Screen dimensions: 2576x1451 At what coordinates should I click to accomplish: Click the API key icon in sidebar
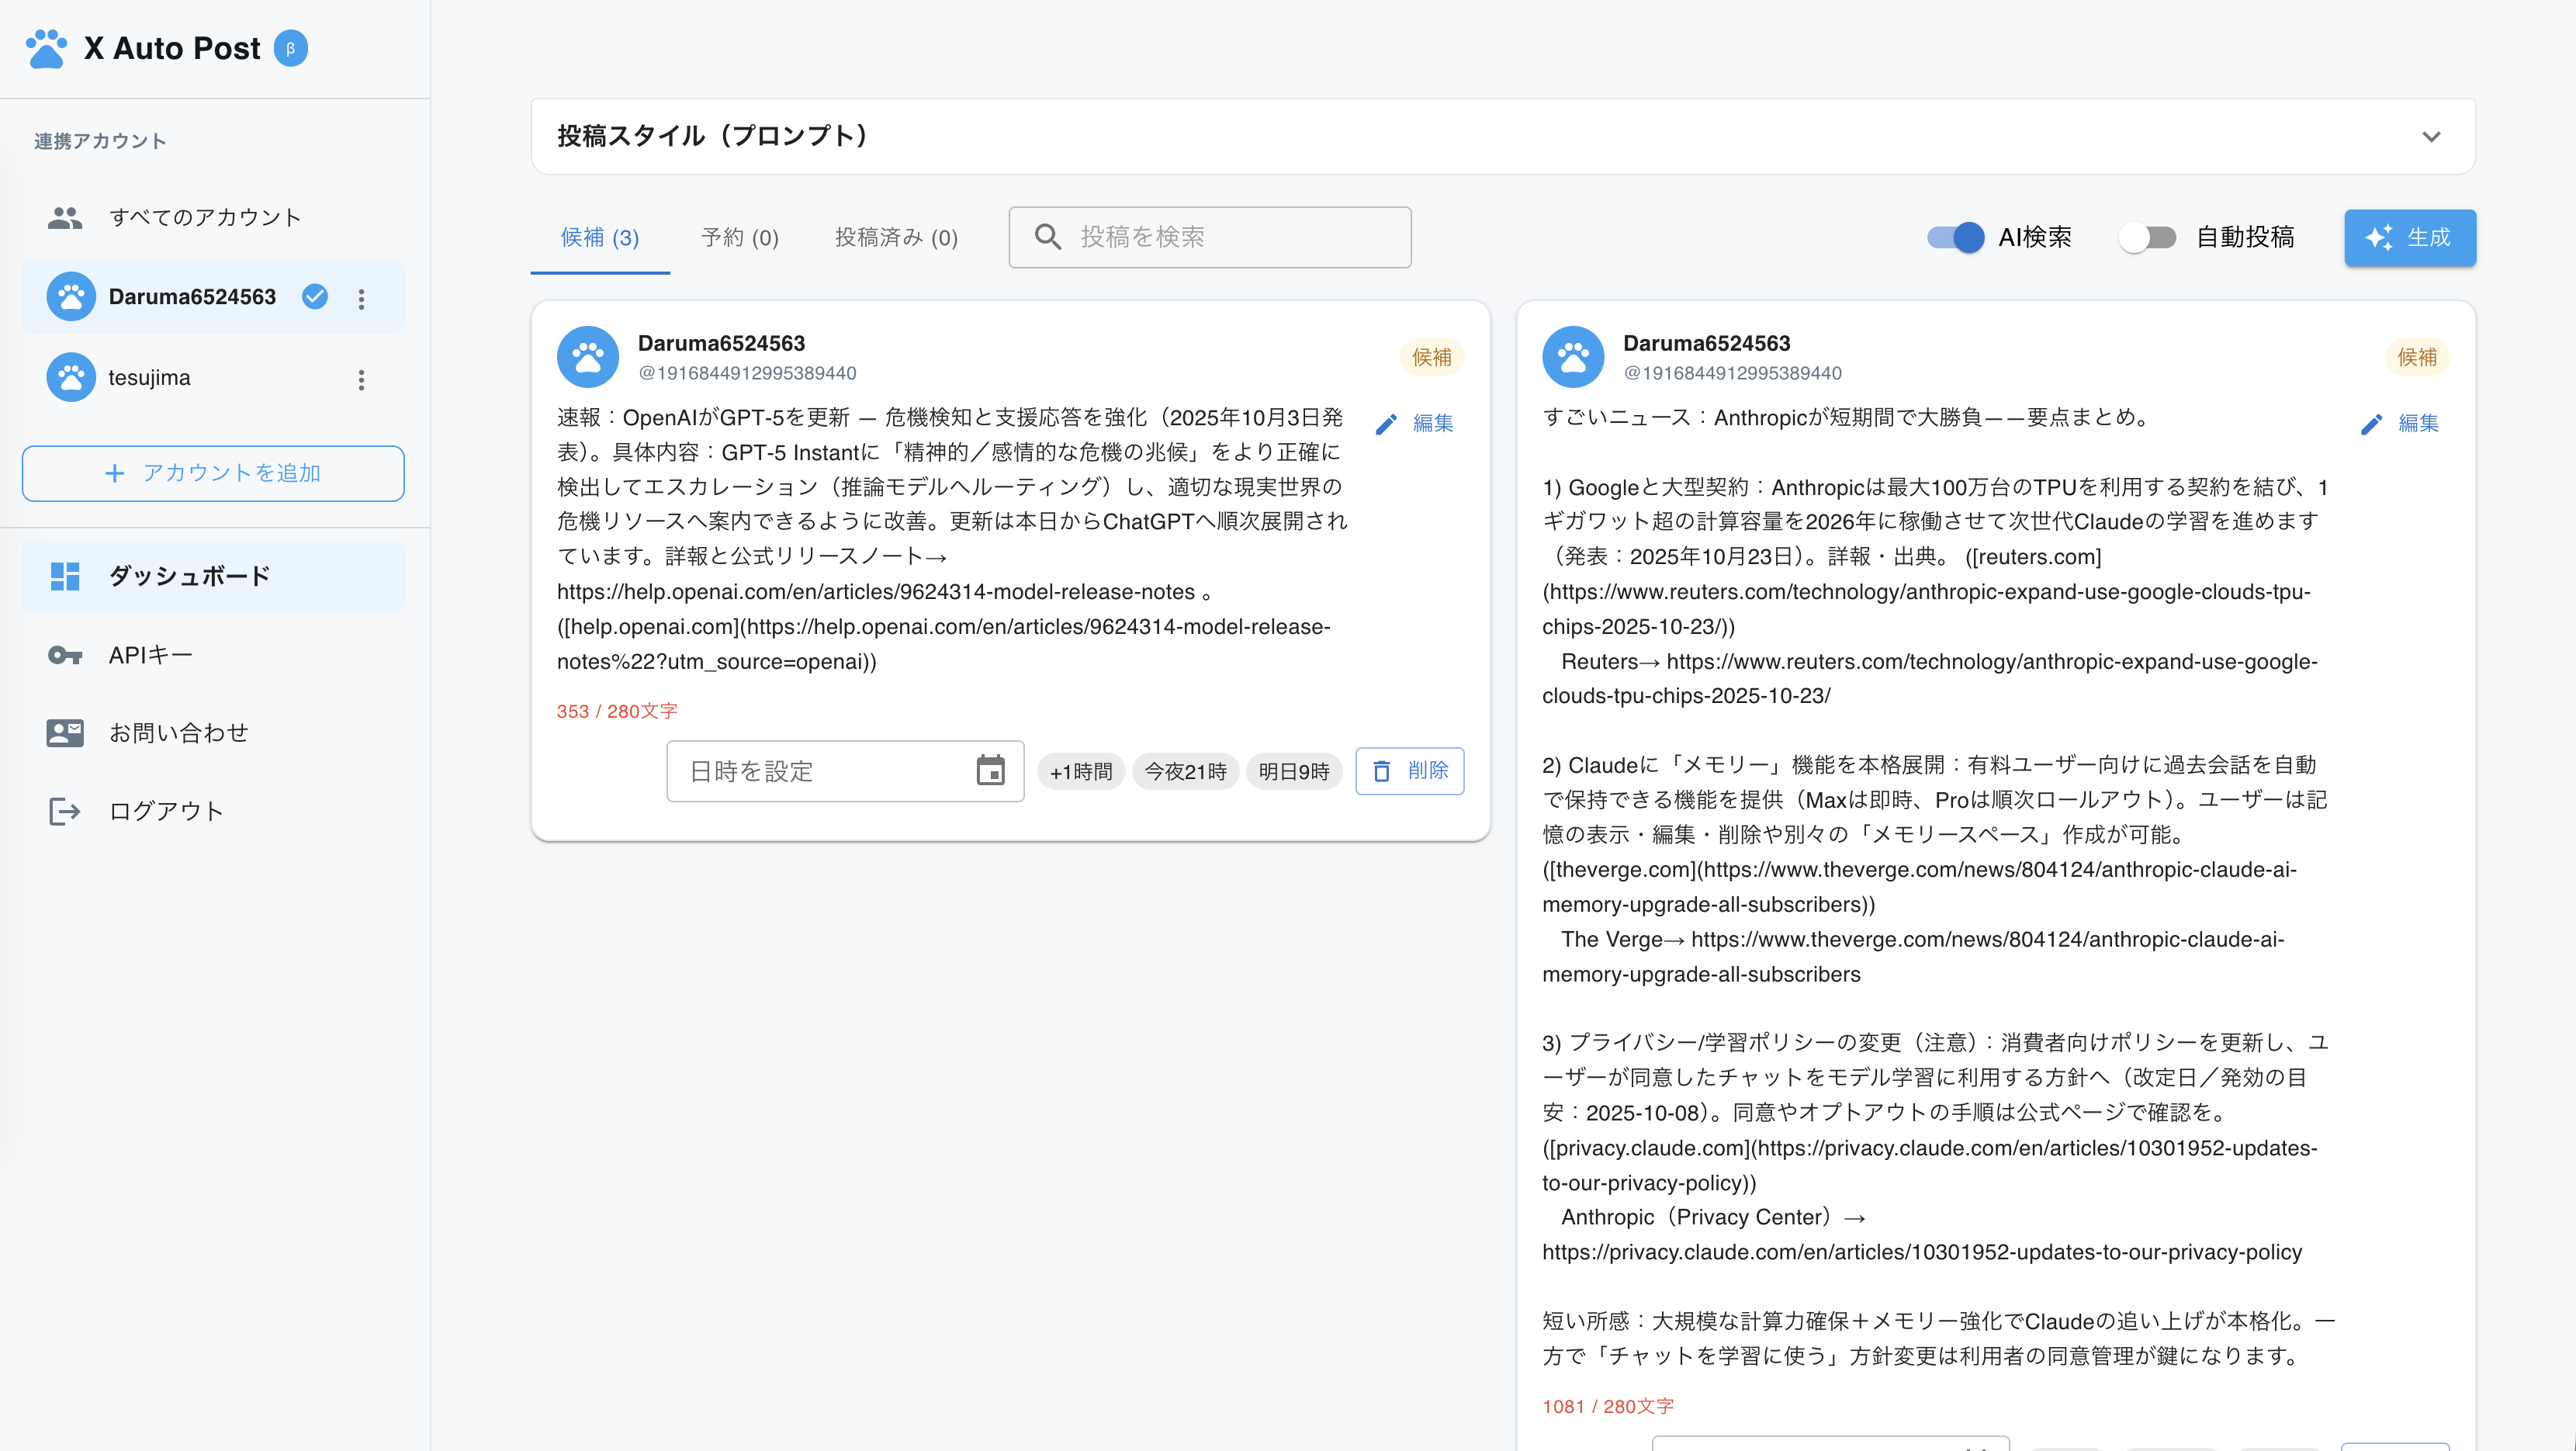(x=65, y=655)
